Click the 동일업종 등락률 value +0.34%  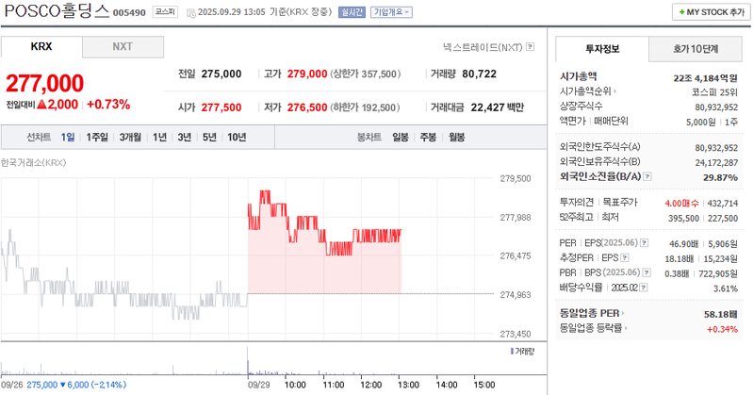pos(722,329)
